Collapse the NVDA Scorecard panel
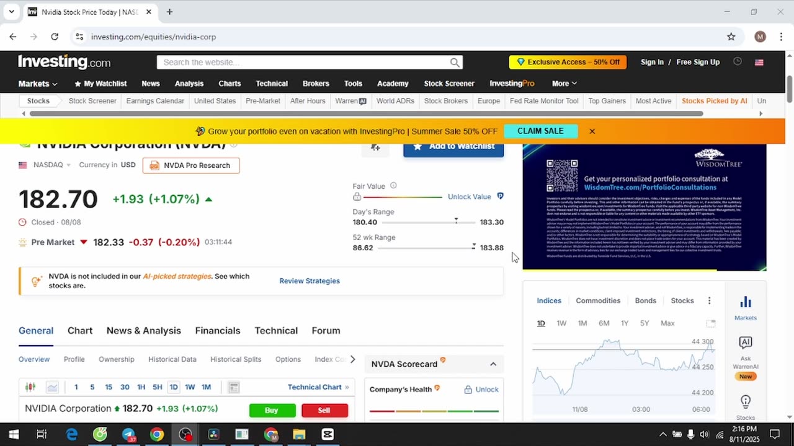 click(x=493, y=364)
